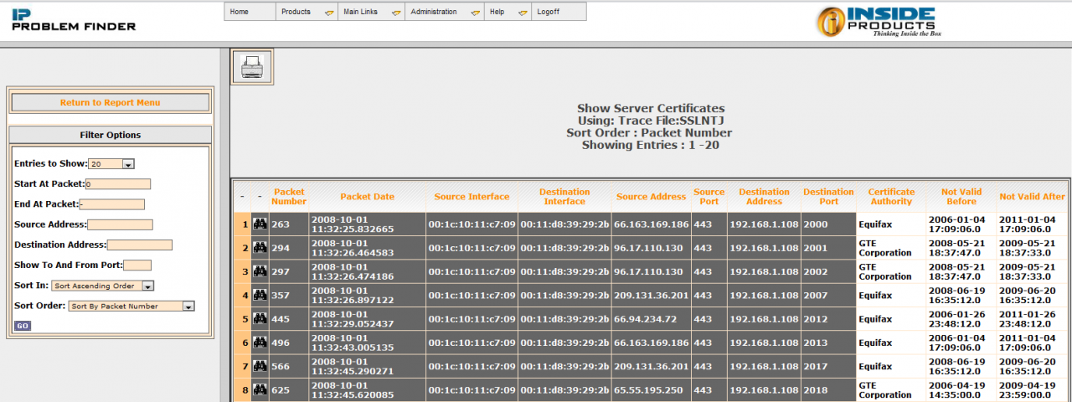Click binoculars icon for packet 294
This screenshot has height=402, width=1072.
click(260, 248)
